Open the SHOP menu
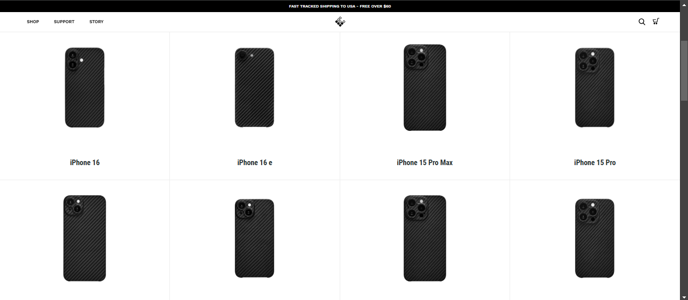 tap(33, 22)
